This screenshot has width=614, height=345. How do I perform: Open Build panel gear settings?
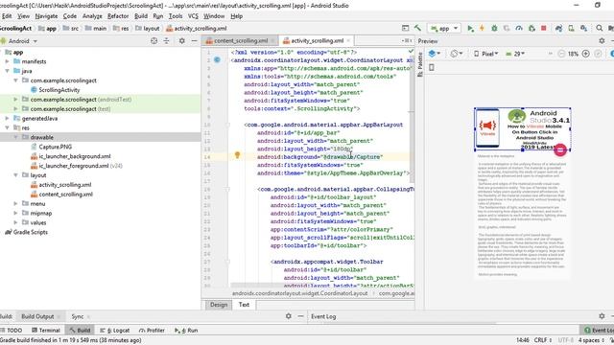click(289, 316)
